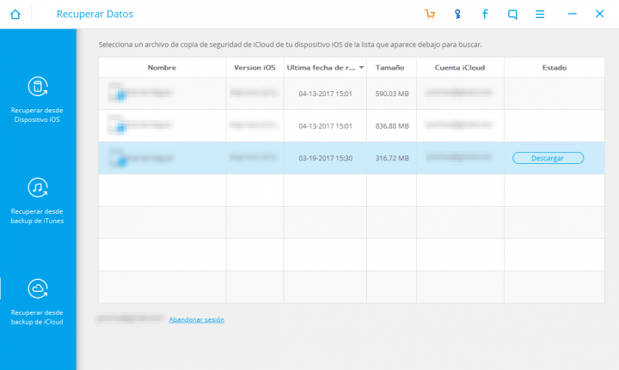The height and width of the screenshot is (370, 619).
Task: Click the Abandonar sesión link
Action: pos(196,319)
